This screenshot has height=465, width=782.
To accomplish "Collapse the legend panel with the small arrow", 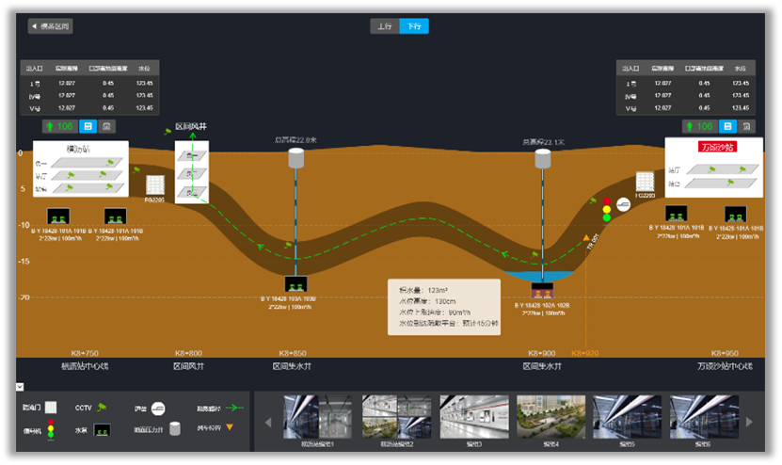I will coord(20,386).
